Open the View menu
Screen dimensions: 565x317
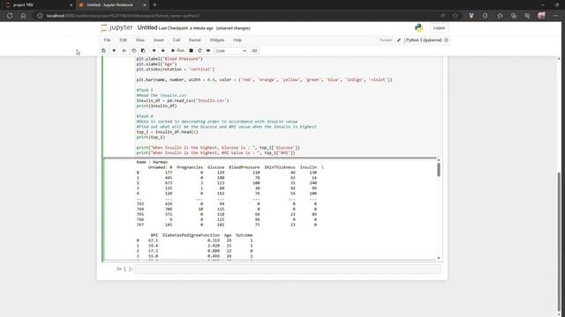tap(140, 41)
